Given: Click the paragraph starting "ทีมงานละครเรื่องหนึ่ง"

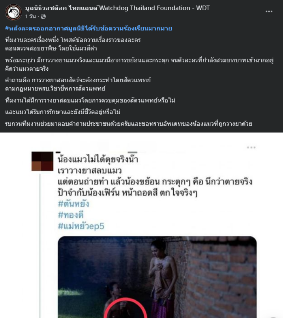Looking at the screenshot, I should pos(73,44).
